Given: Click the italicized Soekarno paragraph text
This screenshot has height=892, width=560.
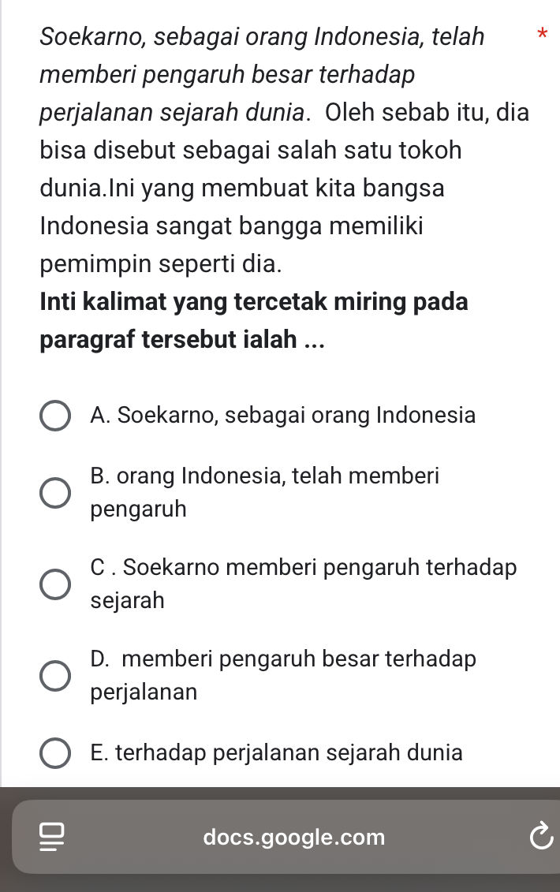Looking at the screenshot, I should pyautogui.click(x=260, y=74).
